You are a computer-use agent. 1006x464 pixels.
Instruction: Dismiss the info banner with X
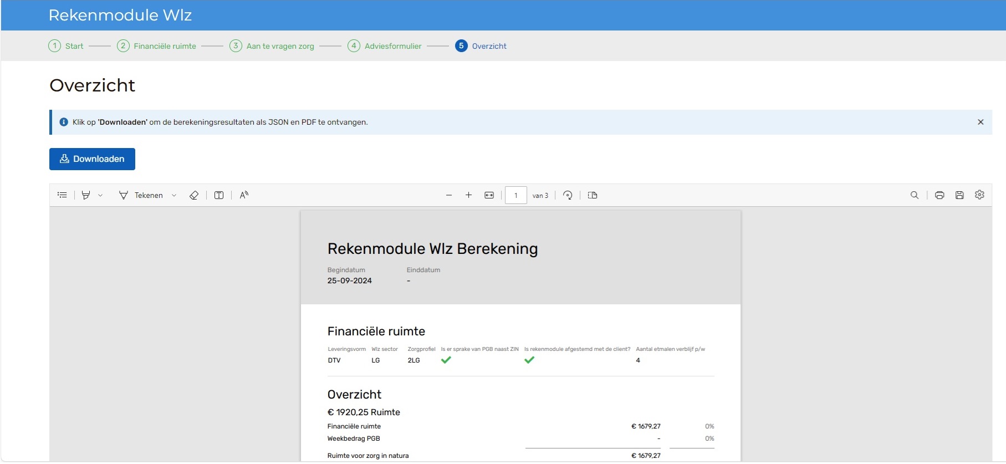click(981, 122)
